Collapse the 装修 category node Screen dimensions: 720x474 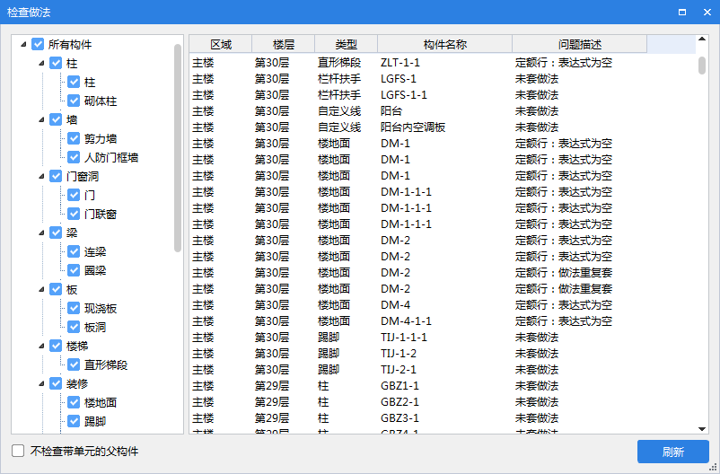pyautogui.click(x=41, y=383)
